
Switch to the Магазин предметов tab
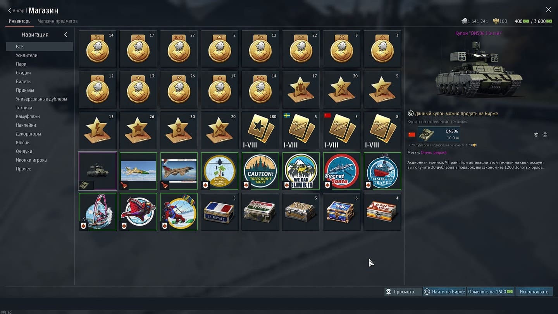57,21
